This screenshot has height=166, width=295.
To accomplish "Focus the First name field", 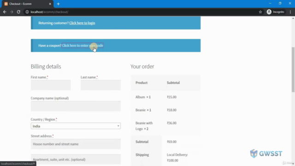I will 51,85.
